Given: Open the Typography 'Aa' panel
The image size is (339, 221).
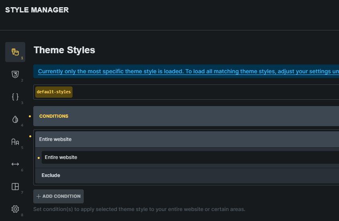Looking at the screenshot, I should click(x=15, y=141).
